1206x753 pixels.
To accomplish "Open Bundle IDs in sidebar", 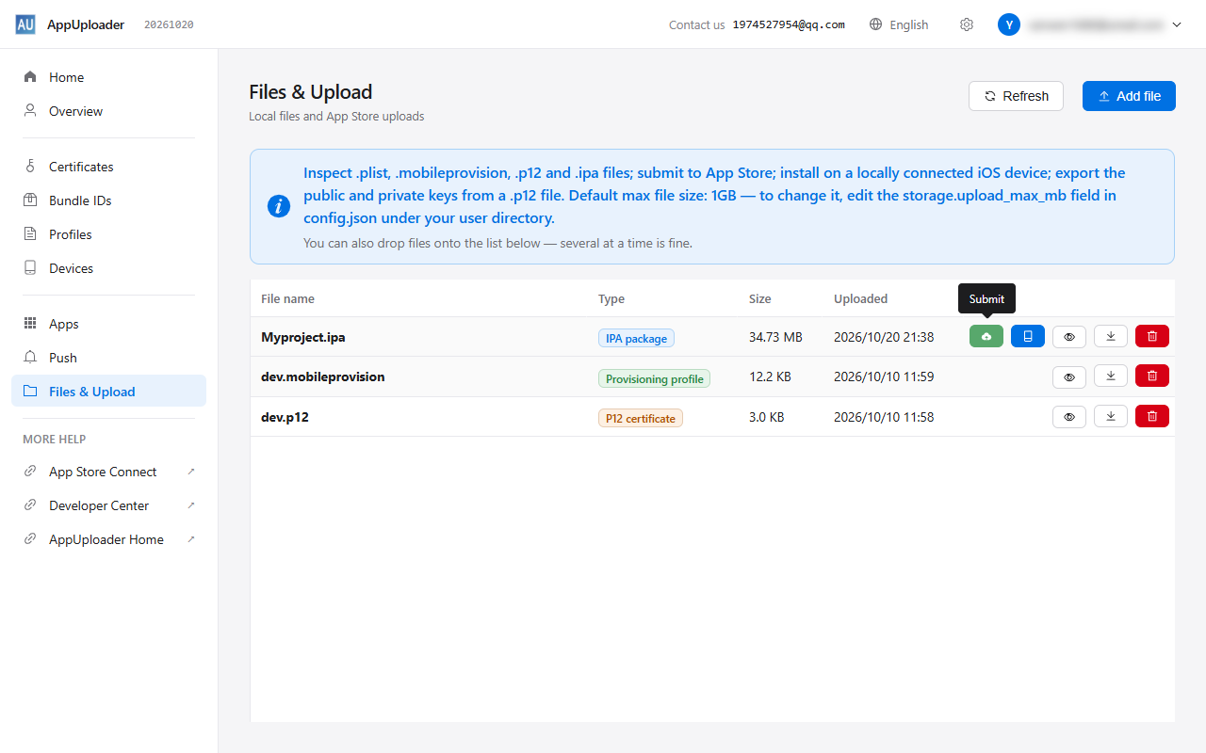I will (108, 200).
